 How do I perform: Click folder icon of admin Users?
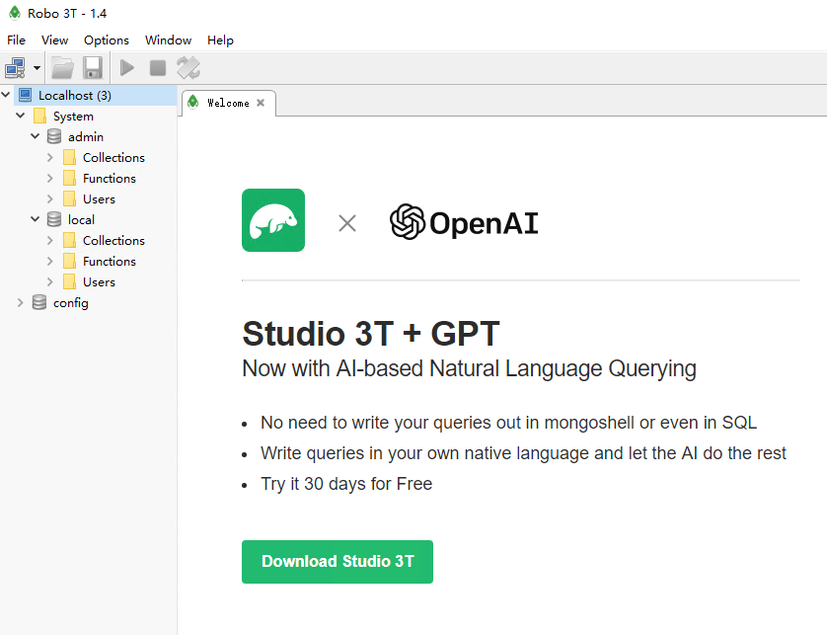pyautogui.click(x=69, y=198)
